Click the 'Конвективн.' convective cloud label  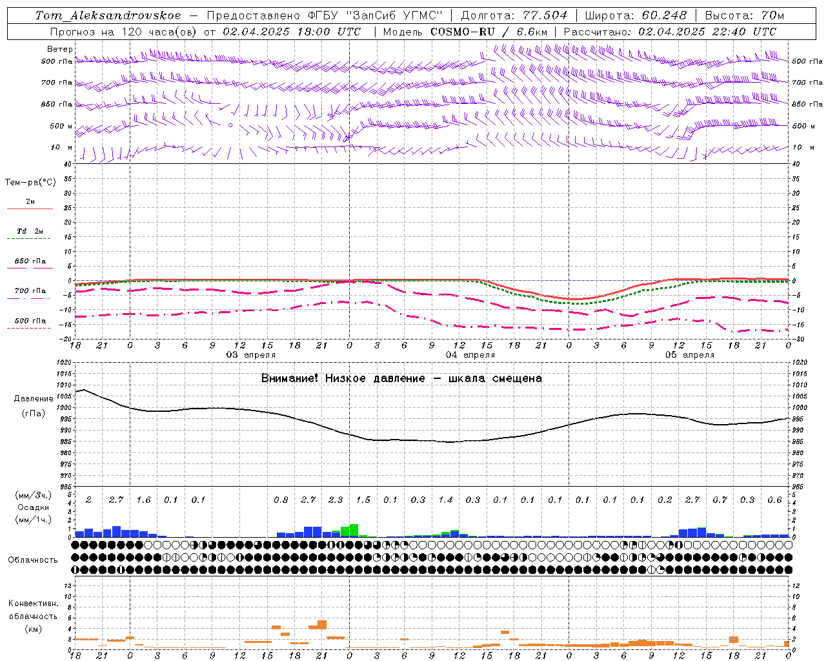coord(34,604)
